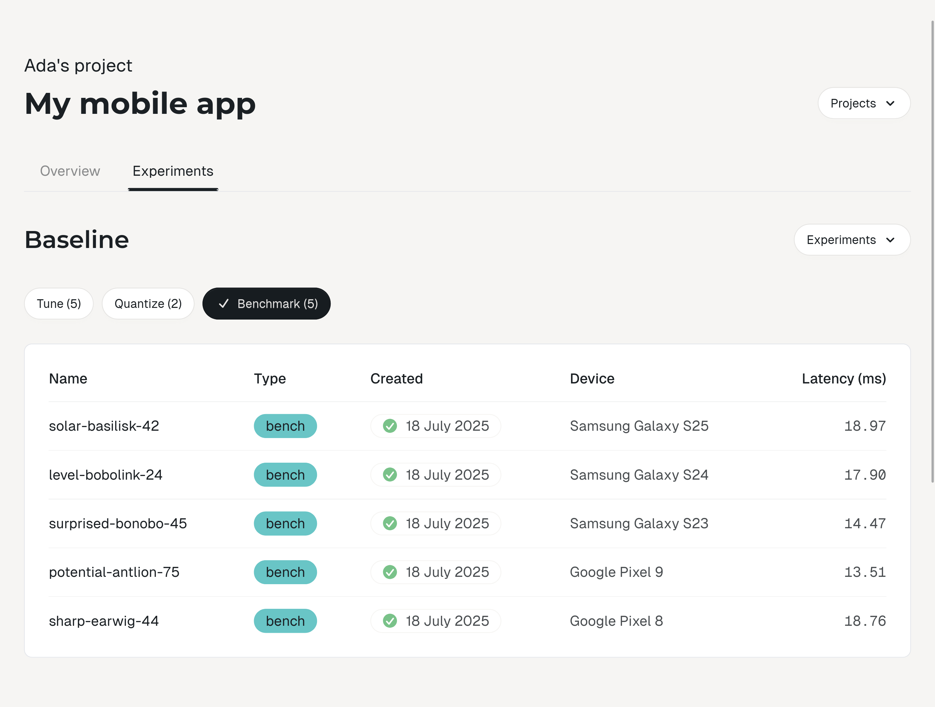Click the green check icon for potential-antlion-75
The image size is (935, 707).
click(x=390, y=572)
